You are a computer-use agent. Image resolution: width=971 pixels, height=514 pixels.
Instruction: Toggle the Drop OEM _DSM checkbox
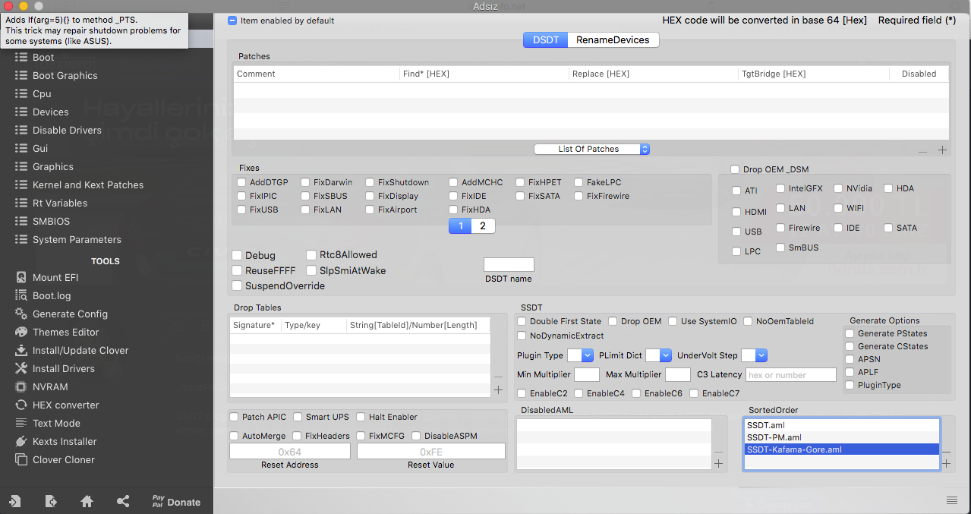(x=735, y=169)
